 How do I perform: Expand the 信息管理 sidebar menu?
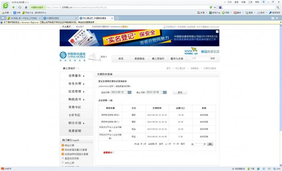pos(77,92)
